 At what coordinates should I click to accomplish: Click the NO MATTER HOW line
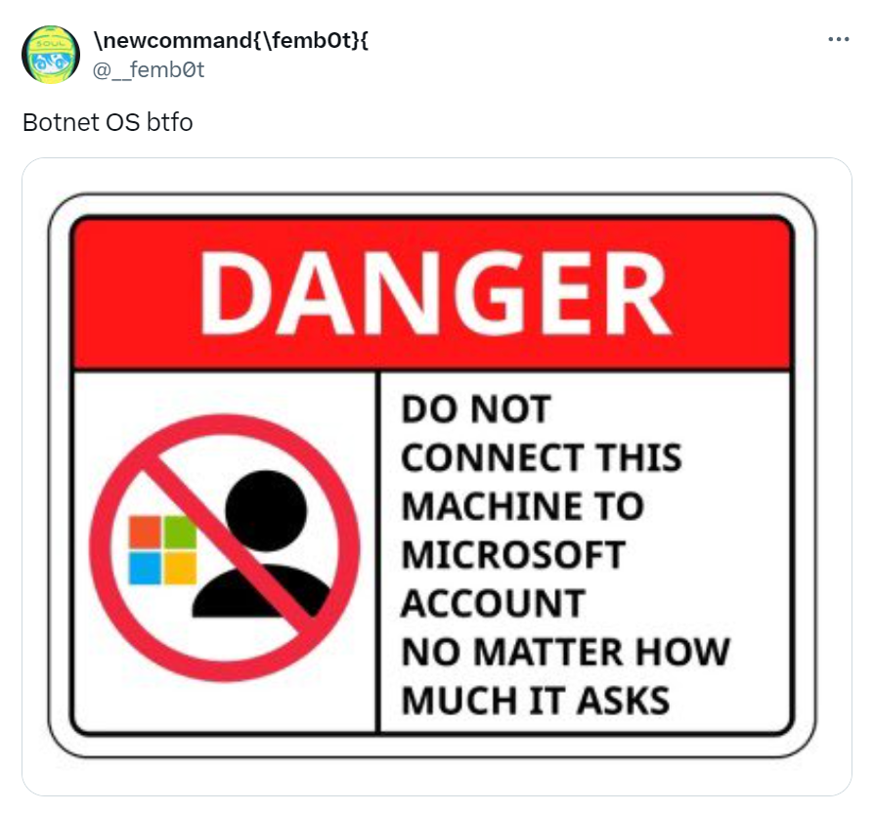(x=565, y=652)
